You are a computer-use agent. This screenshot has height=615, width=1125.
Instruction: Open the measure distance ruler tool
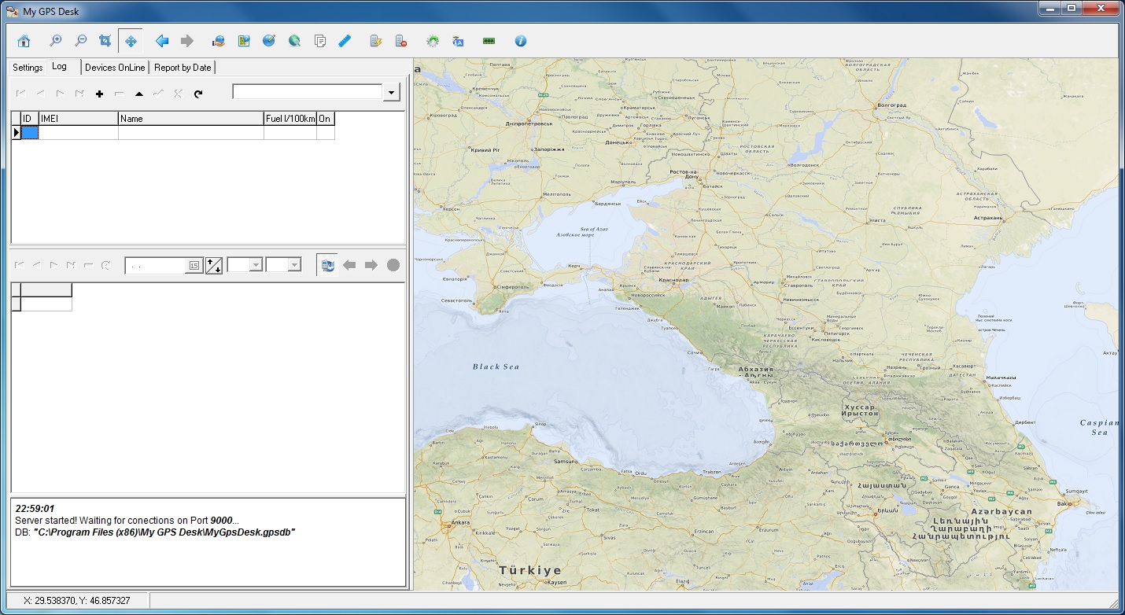click(x=345, y=40)
